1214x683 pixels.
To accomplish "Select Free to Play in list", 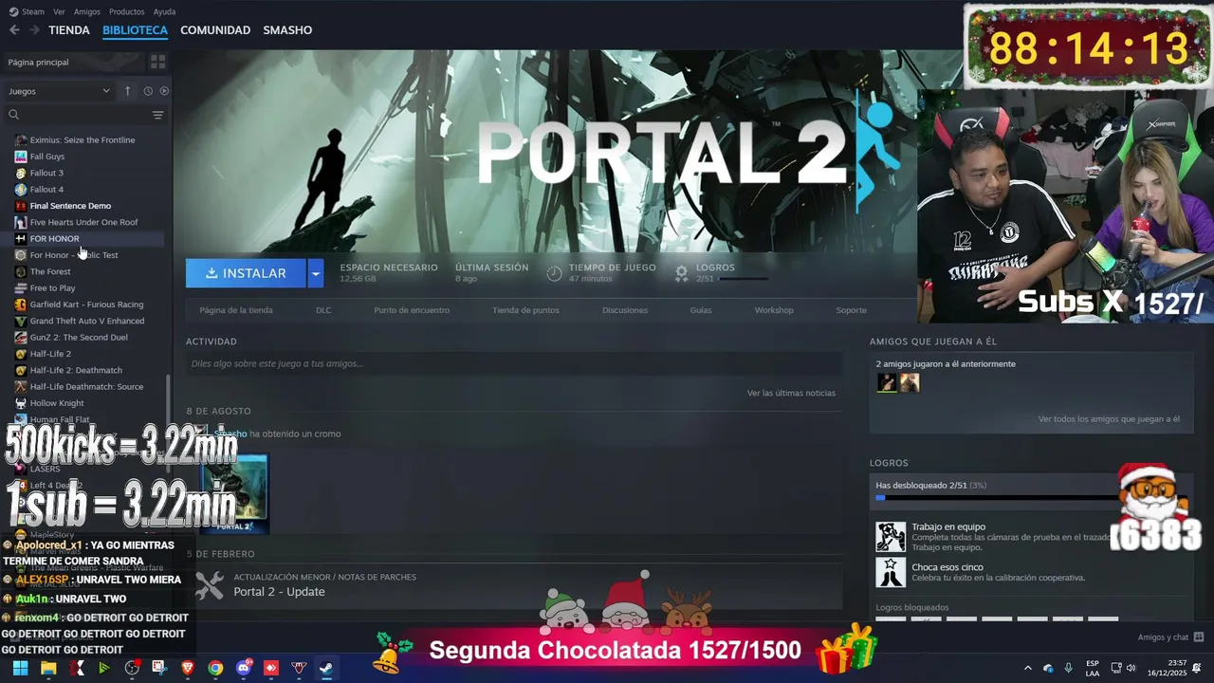I will click(52, 288).
